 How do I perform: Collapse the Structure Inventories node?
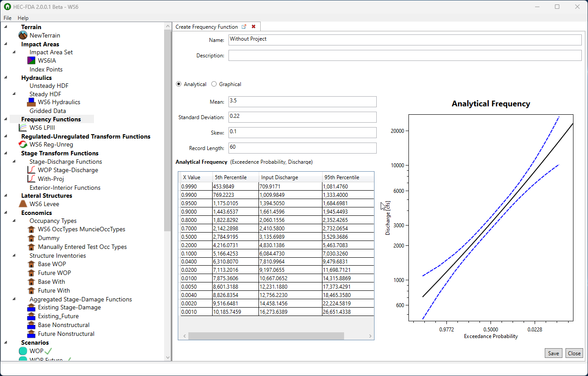[x=14, y=256]
